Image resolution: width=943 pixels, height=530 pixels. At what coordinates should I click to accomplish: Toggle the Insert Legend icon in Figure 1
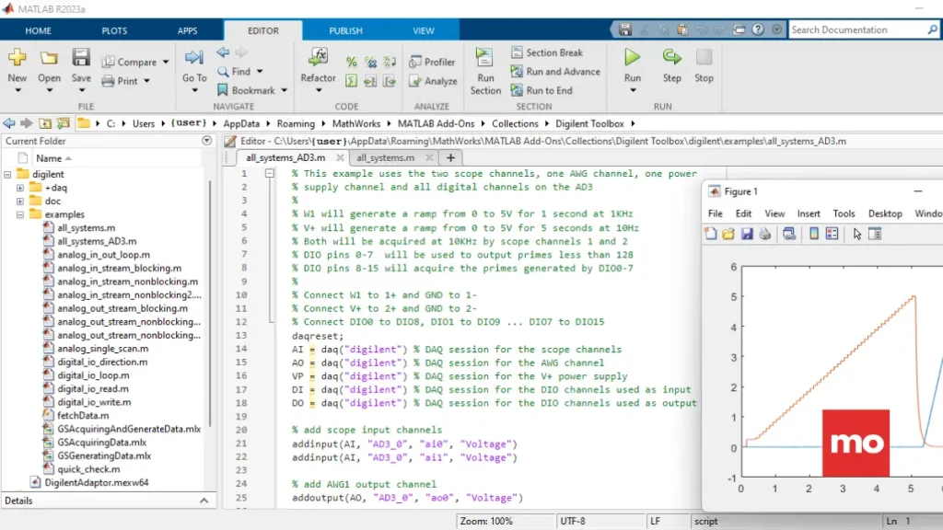tap(832, 234)
